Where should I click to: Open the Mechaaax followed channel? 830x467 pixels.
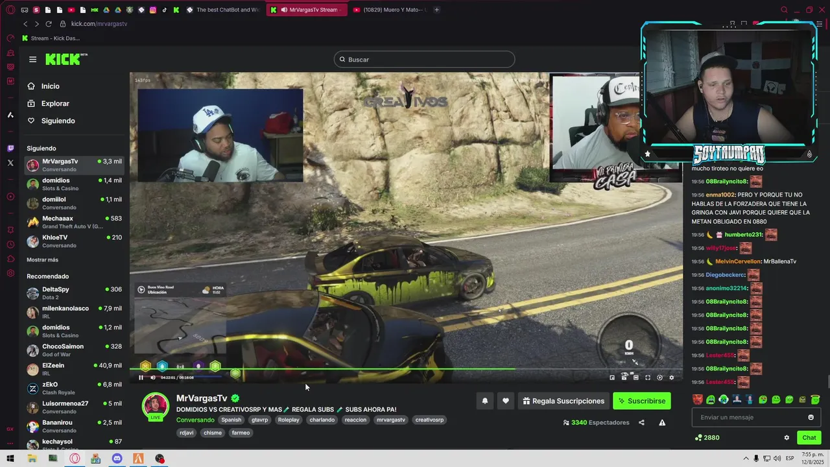[74, 222]
